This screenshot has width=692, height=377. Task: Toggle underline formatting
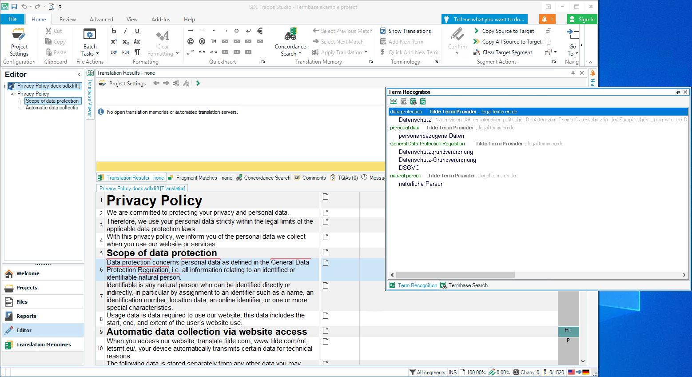pos(137,31)
